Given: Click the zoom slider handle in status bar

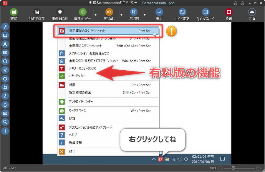Looking at the screenshot, I should (233, 168).
